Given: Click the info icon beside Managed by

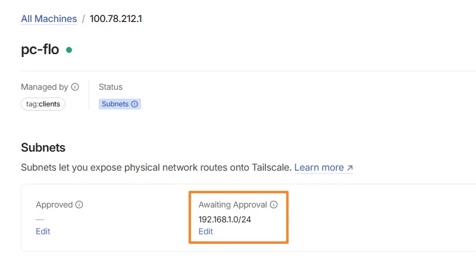Looking at the screenshot, I should tap(75, 87).
